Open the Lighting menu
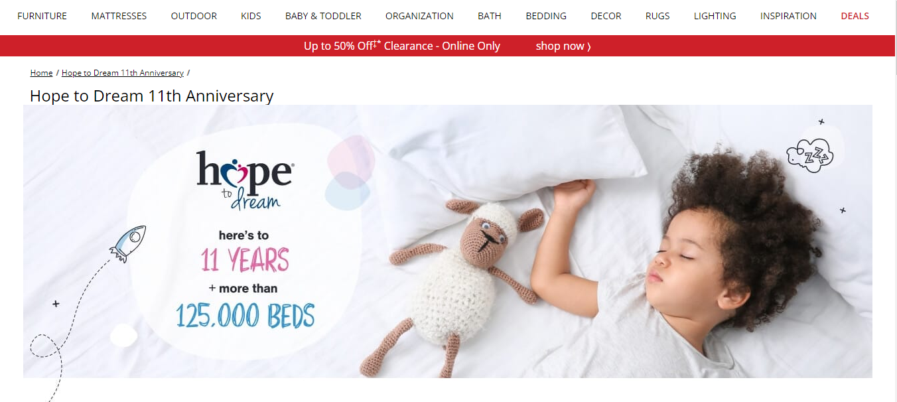This screenshot has width=897, height=402. pyautogui.click(x=715, y=16)
